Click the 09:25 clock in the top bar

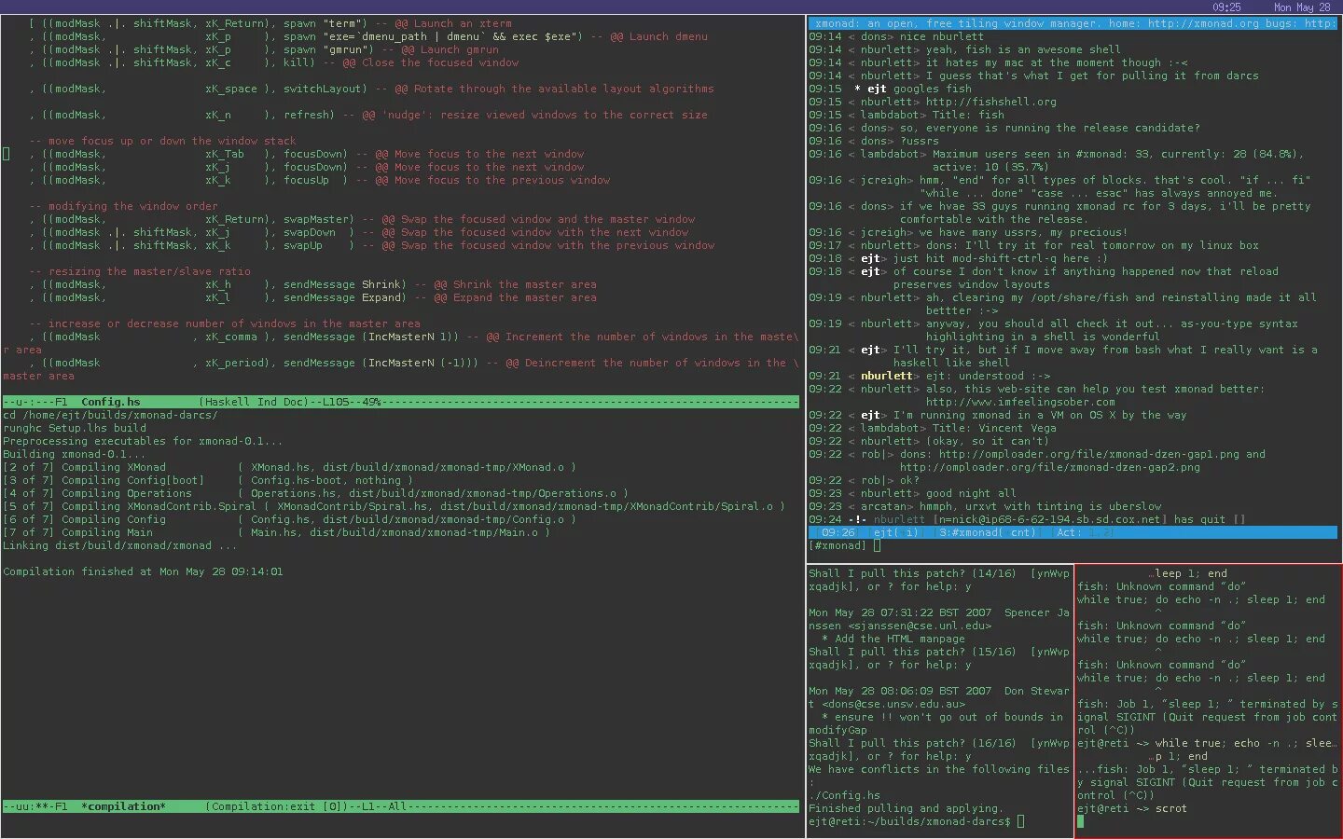(x=1226, y=7)
